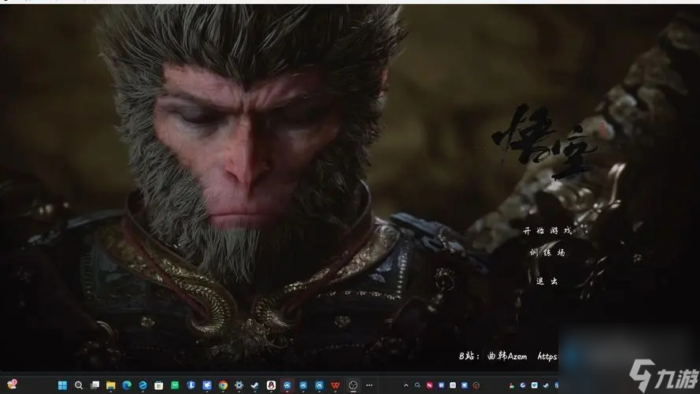Screen dimensions: 700x394
Task: Click 开始游戏 to start the game
Action: click(547, 231)
